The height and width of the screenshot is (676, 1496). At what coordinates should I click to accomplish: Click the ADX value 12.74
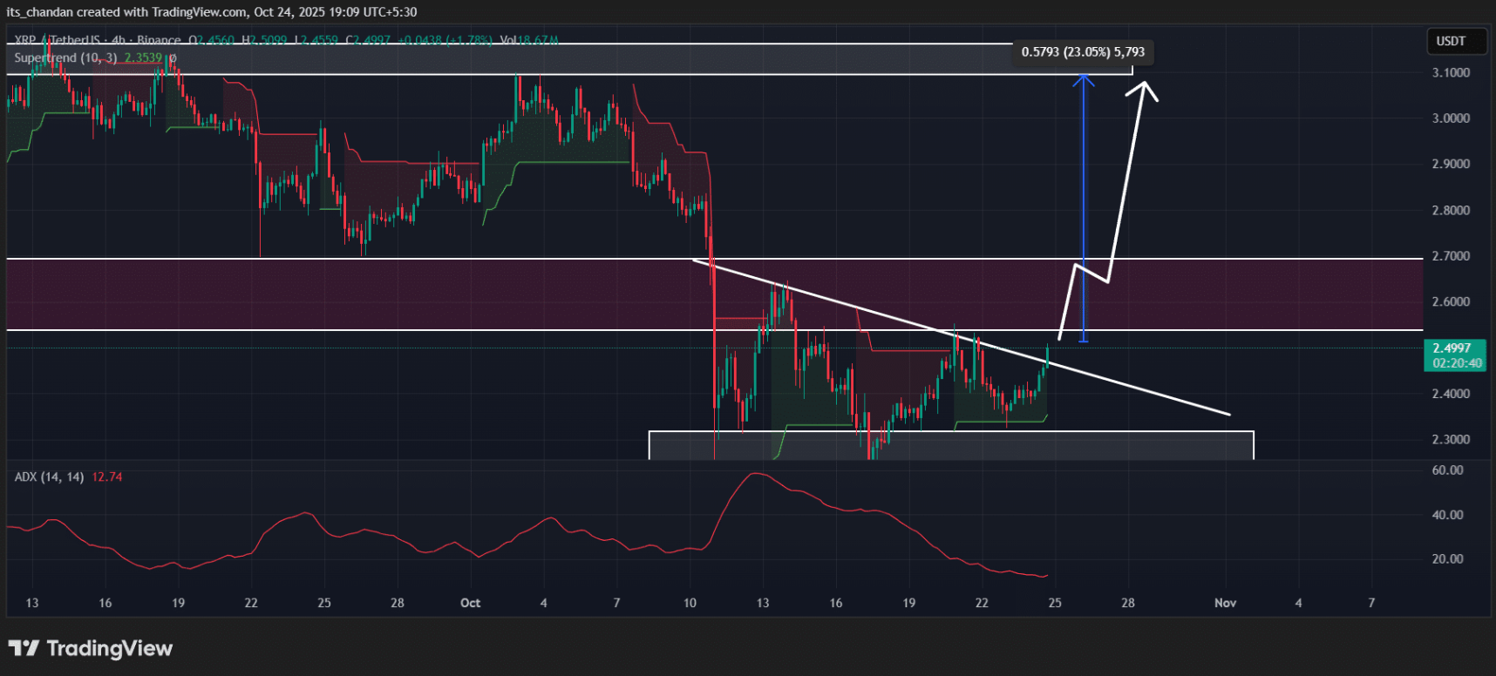(106, 477)
